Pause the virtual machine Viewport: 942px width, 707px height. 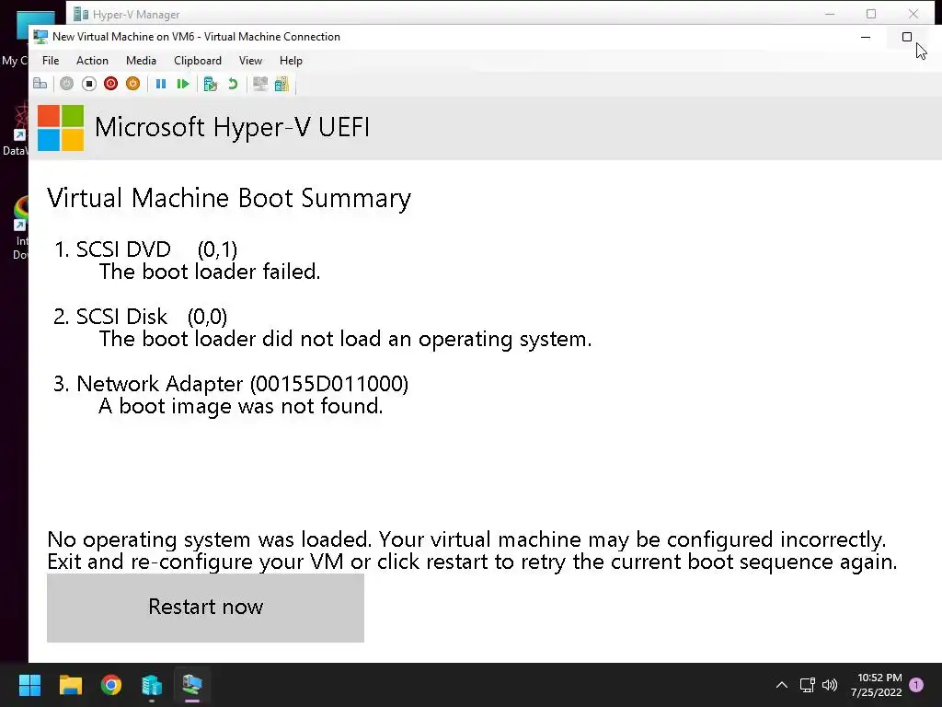pyautogui.click(x=160, y=84)
